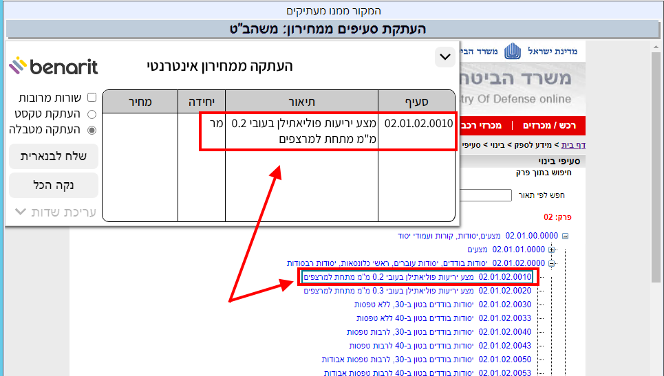This screenshot has width=664, height=376.
Task: Expand tree node 02.01.01.0000 מצעים
Action: pos(552,250)
